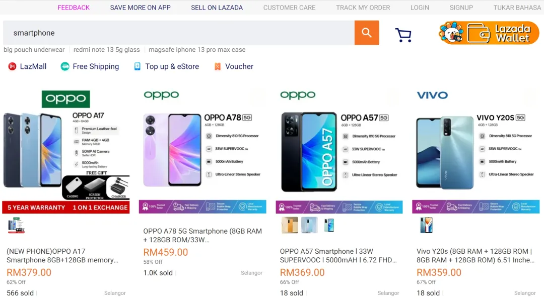Select the gold OPPO A57 variant thumbnail
Image resolution: width=544 pixels, height=305 pixels.
[x=289, y=225]
